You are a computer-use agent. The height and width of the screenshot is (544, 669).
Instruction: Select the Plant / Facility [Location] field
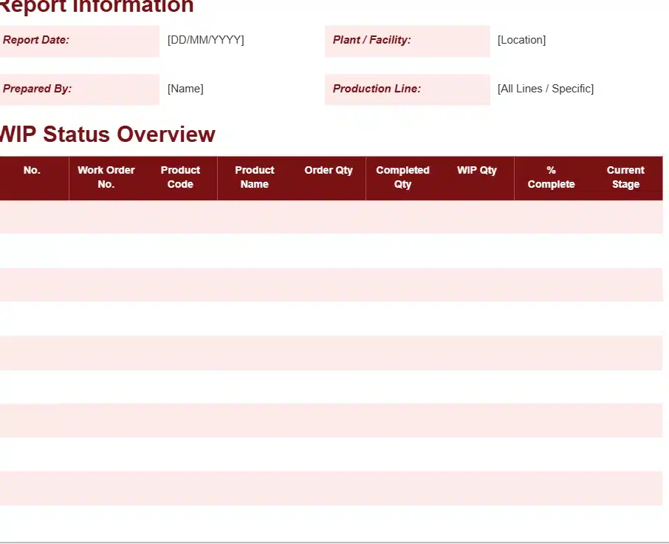pos(521,40)
